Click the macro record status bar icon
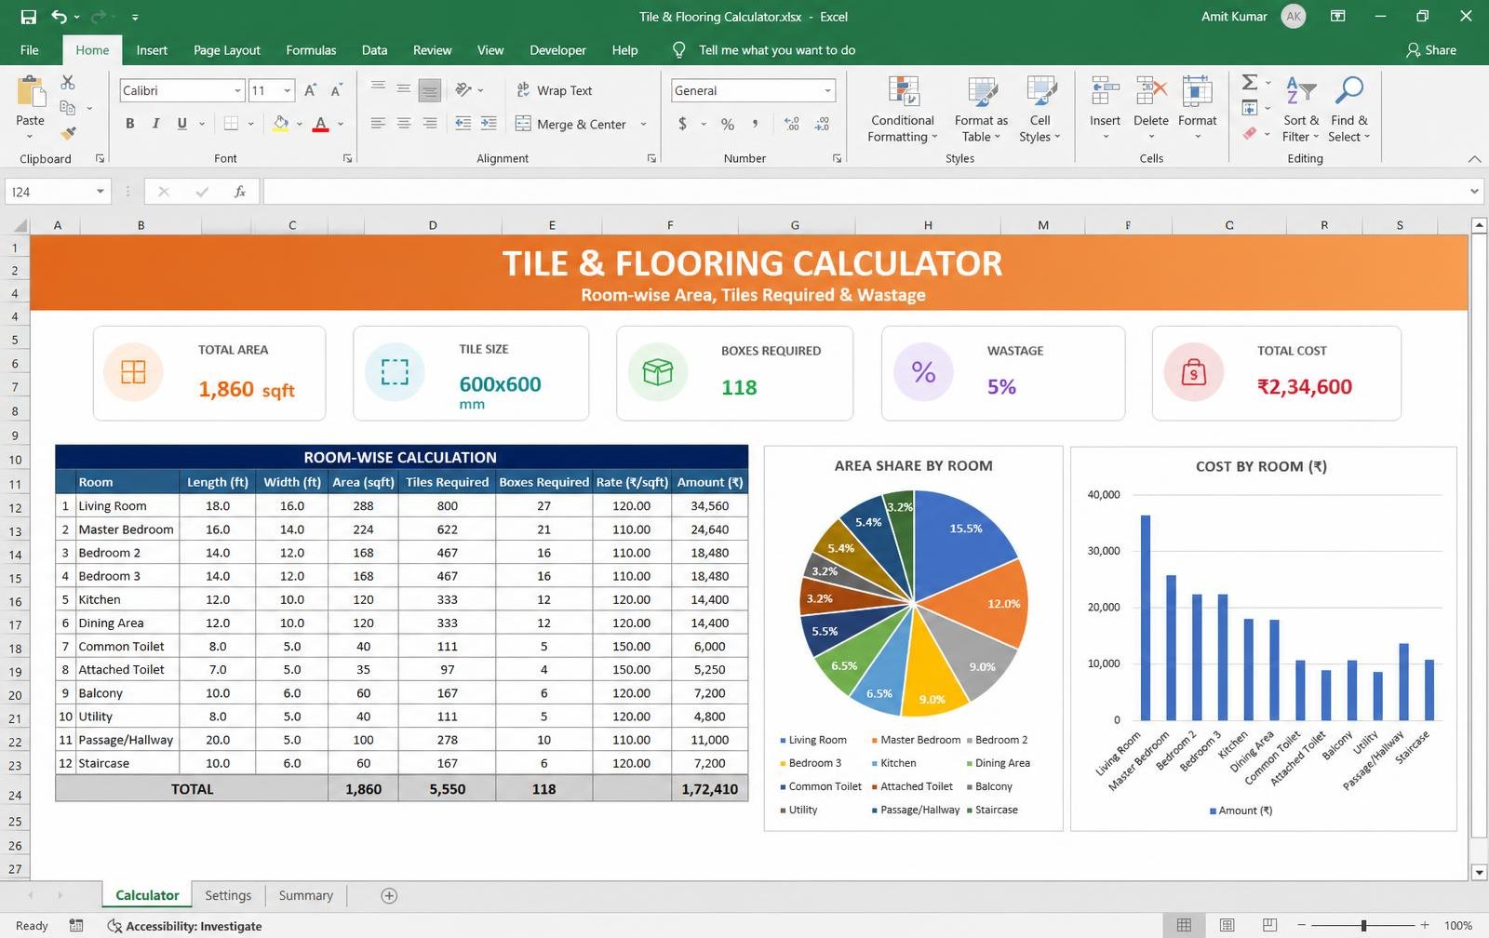Screen dimensions: 1489x938 (76, 926)
